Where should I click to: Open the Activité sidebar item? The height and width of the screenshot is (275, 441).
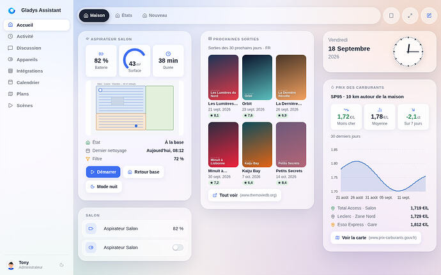pos(36,36)
